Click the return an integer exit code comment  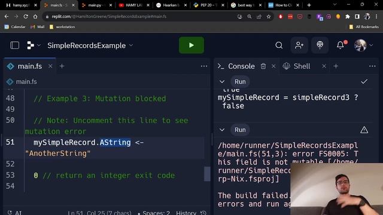109,176
